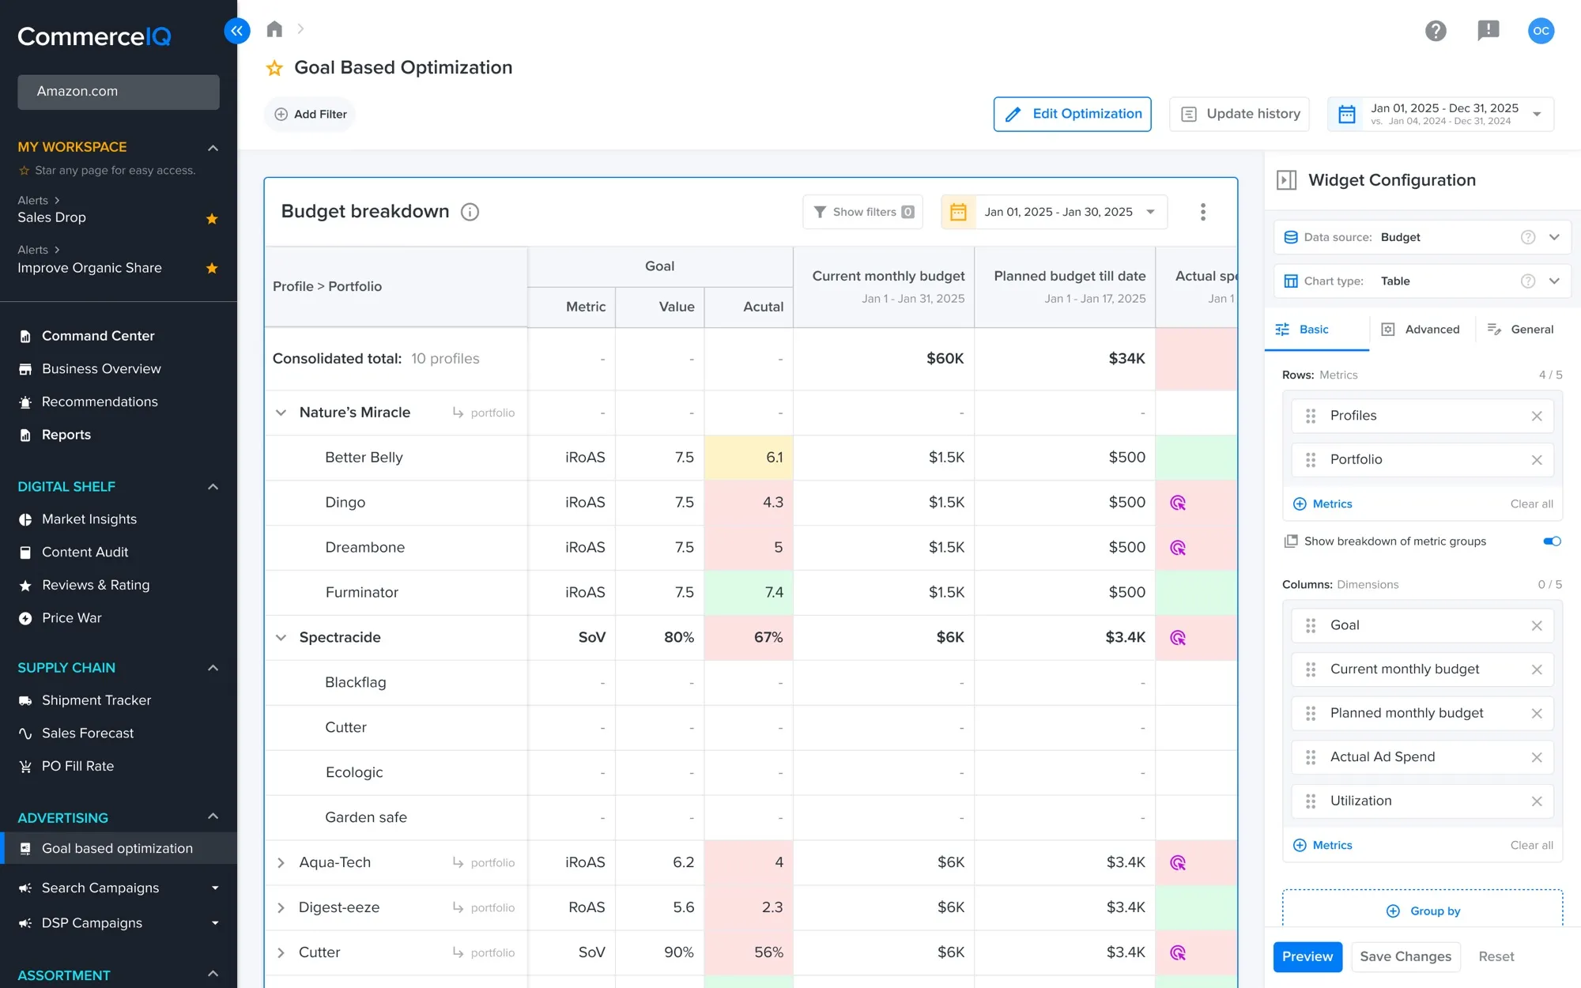Expand the Cutter portfolio row
1581x988 pixels.
[x=281, y=953]
